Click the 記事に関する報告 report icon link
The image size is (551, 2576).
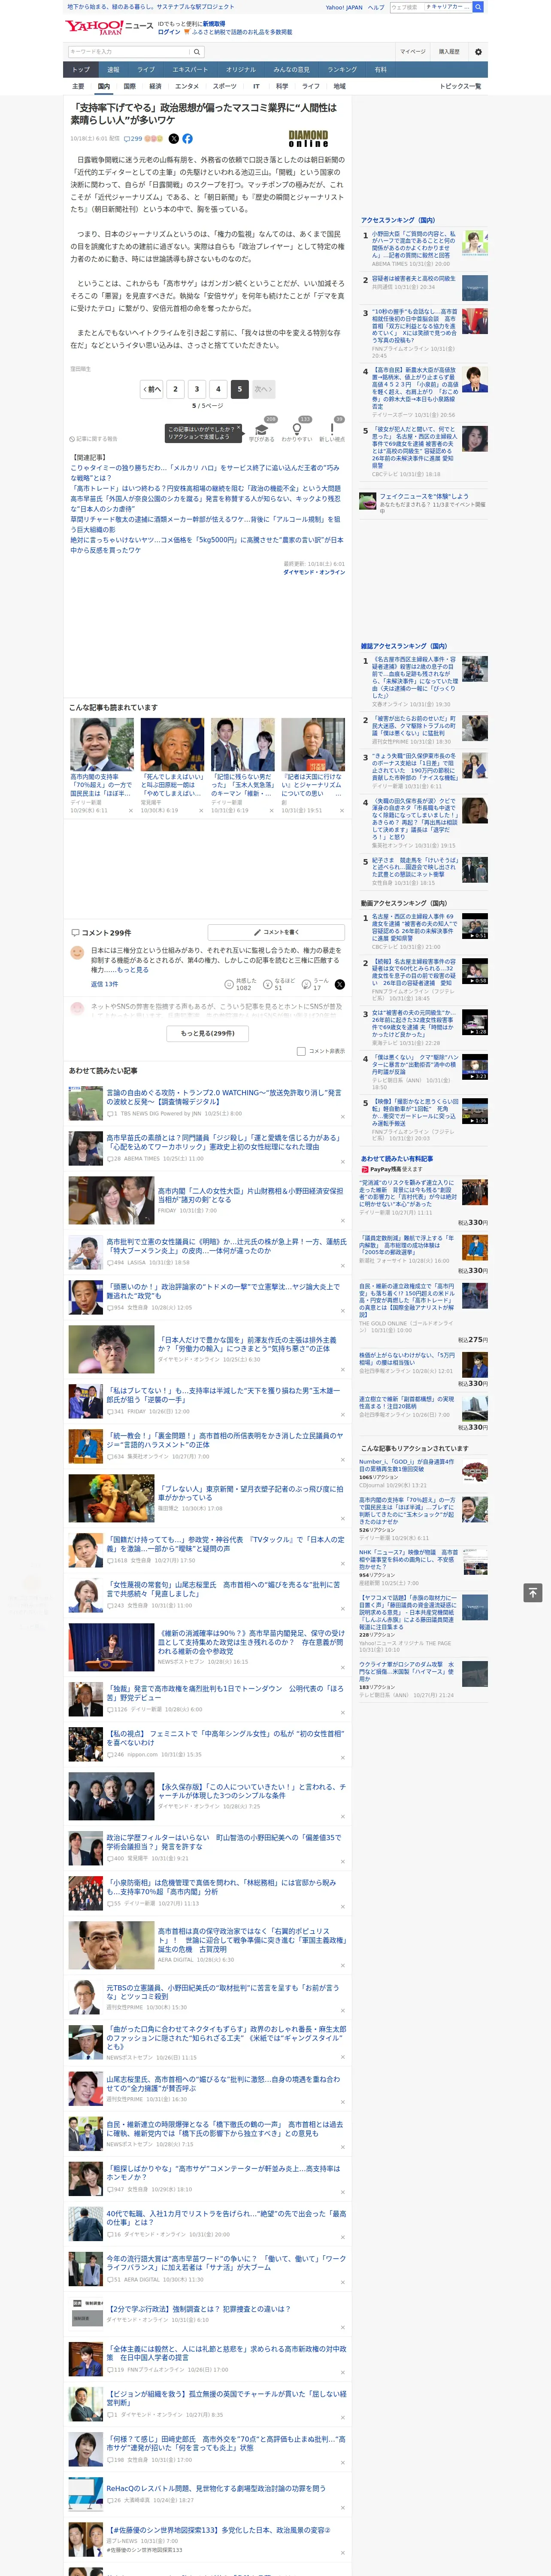coord(94,439)
